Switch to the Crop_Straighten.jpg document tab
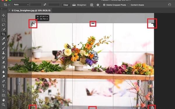175x109 pixels. click(31, 10)
